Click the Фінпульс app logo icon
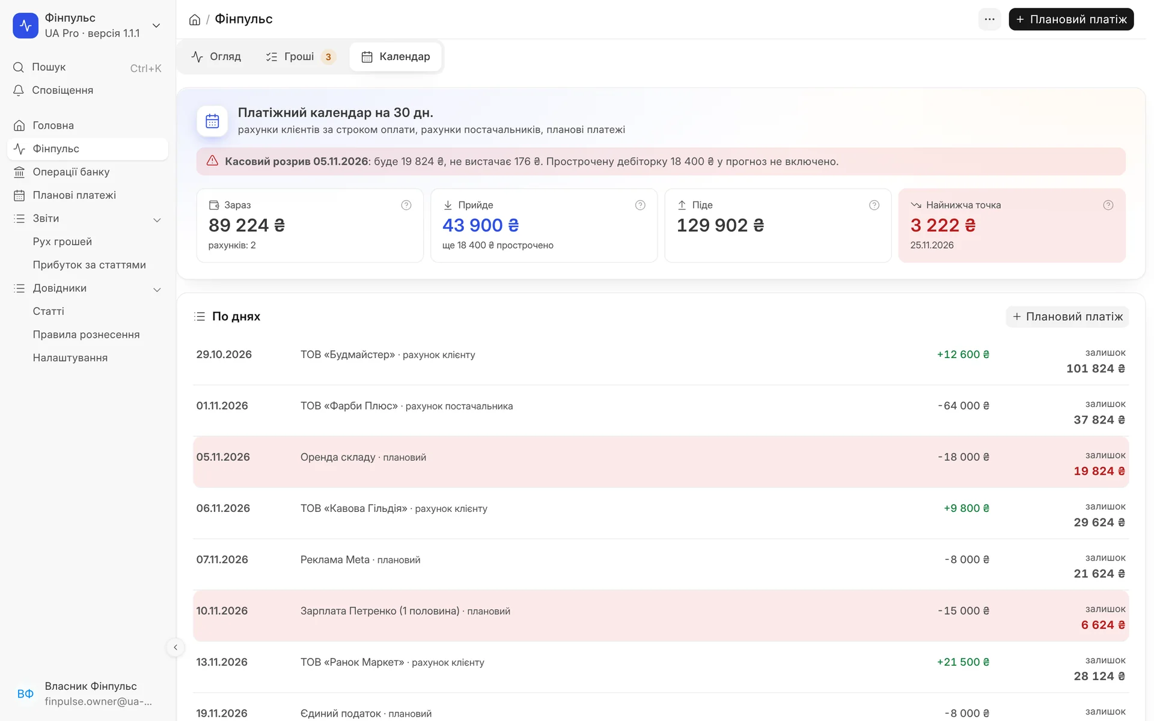The height and width of the screenshot is (721, 1154). tap(25, 25)
